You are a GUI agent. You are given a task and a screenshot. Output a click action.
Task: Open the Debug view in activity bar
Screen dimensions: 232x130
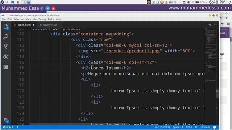click(6, 57)
